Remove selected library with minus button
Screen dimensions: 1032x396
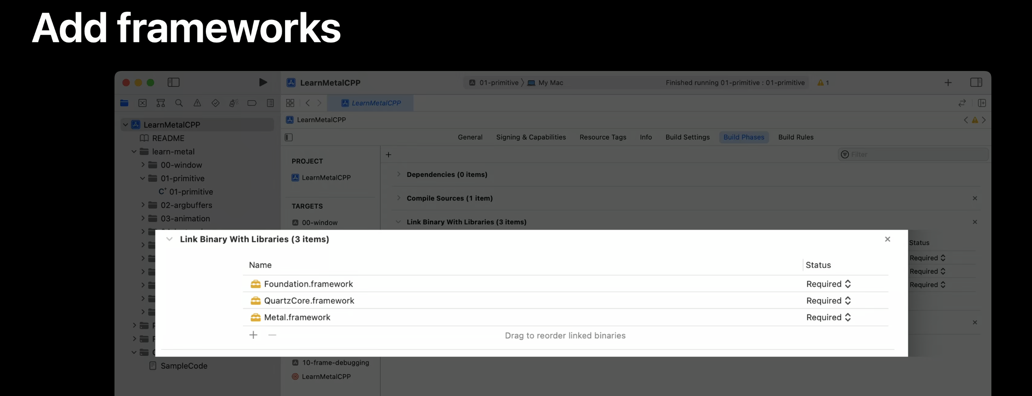pyautogui.click(x=272, y=335)
